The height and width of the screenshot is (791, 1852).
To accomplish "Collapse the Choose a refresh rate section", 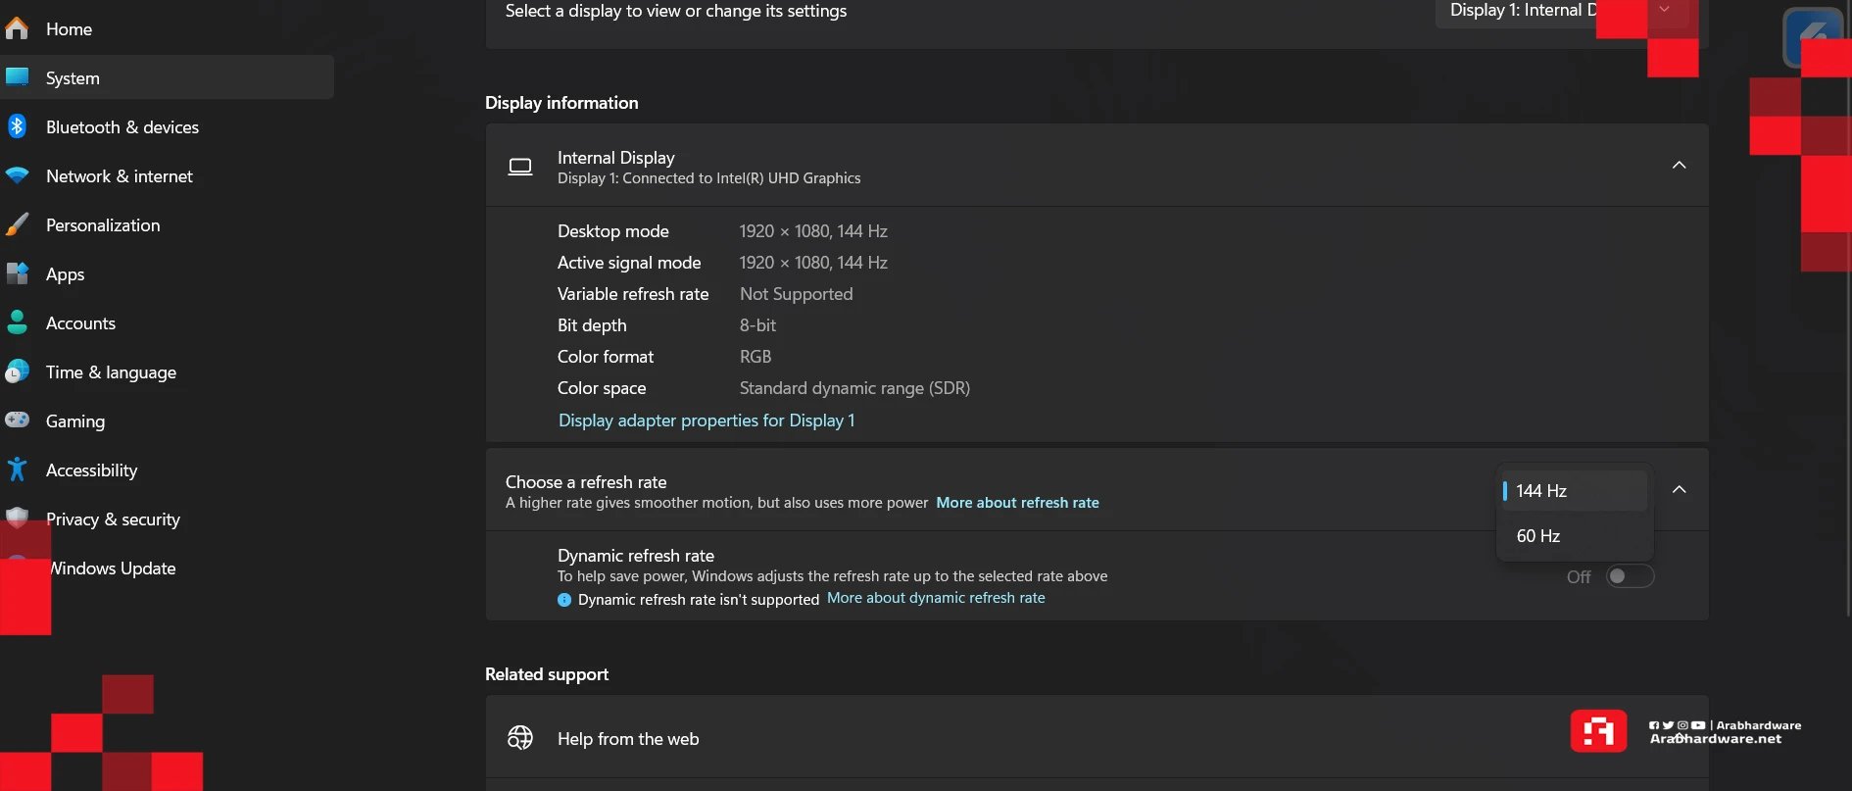I will click(x=1679, y=489).
